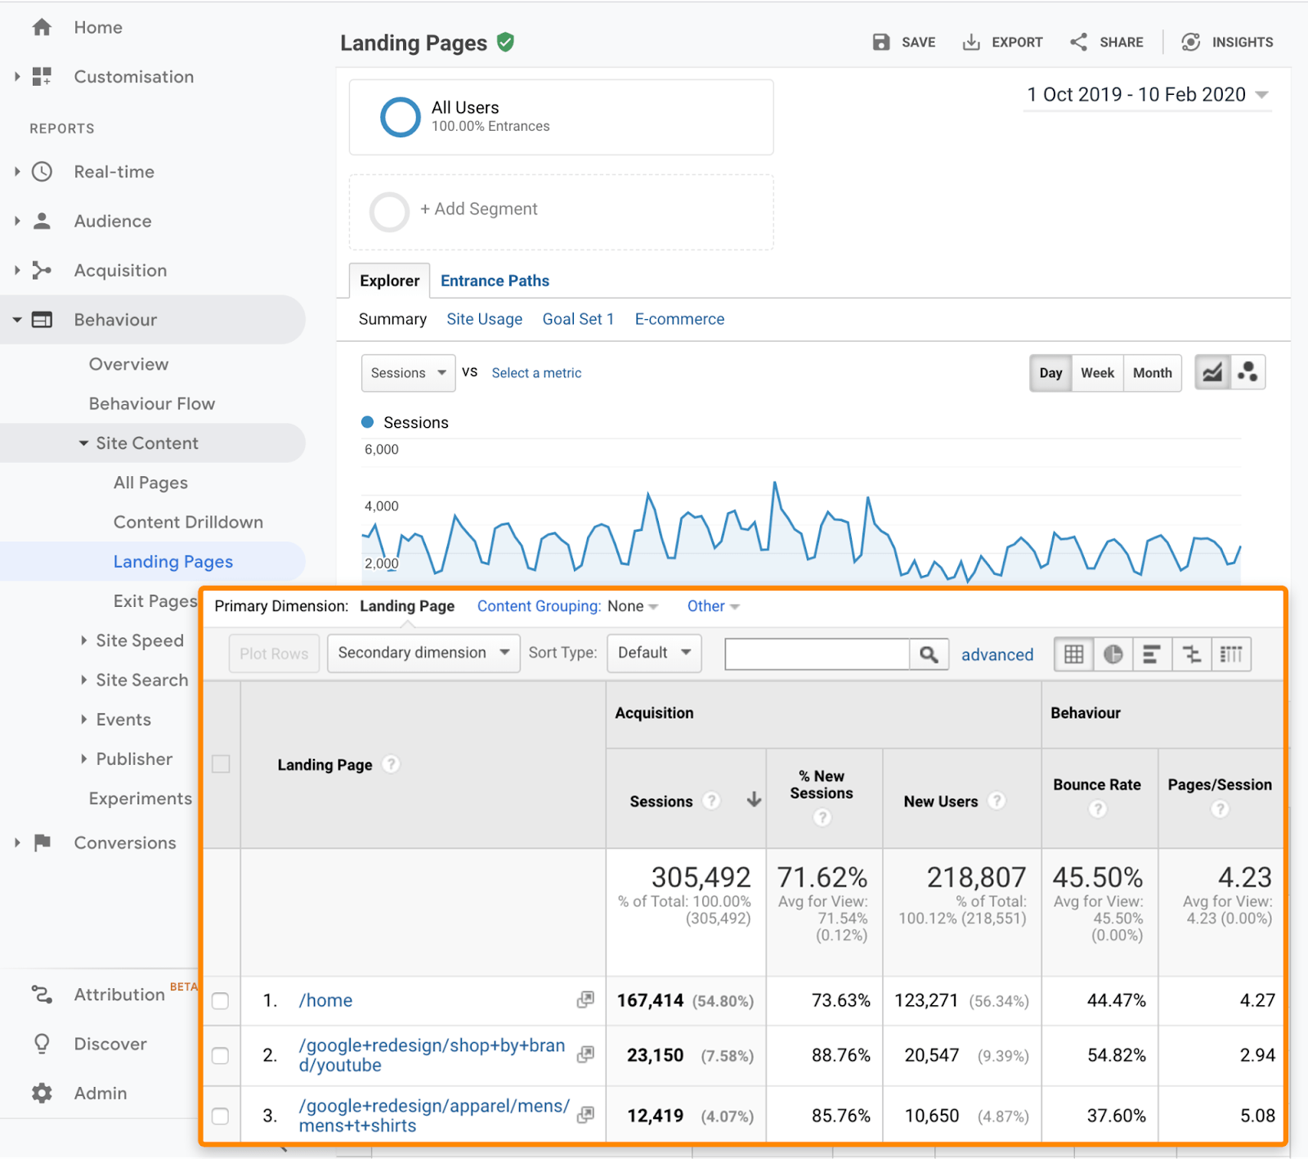This screenshot has width=1308, height=1159.
Task: Click the Export icon
Action: (972, 42)
